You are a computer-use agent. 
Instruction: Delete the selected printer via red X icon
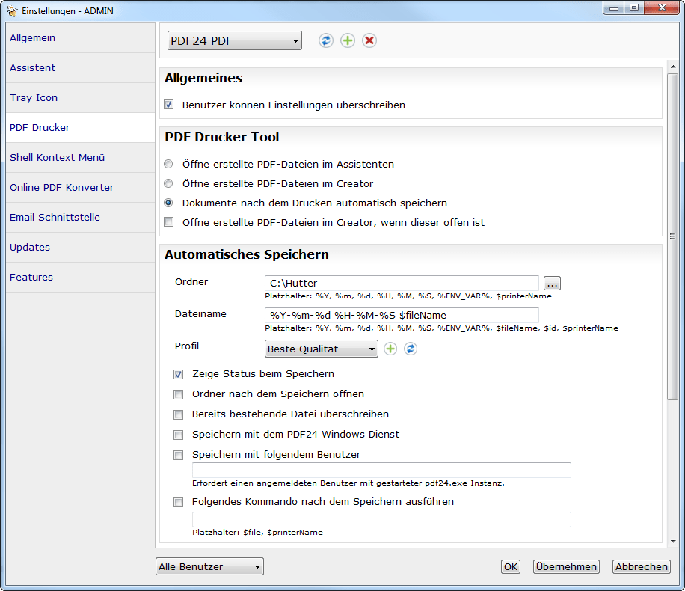(369, 40)
